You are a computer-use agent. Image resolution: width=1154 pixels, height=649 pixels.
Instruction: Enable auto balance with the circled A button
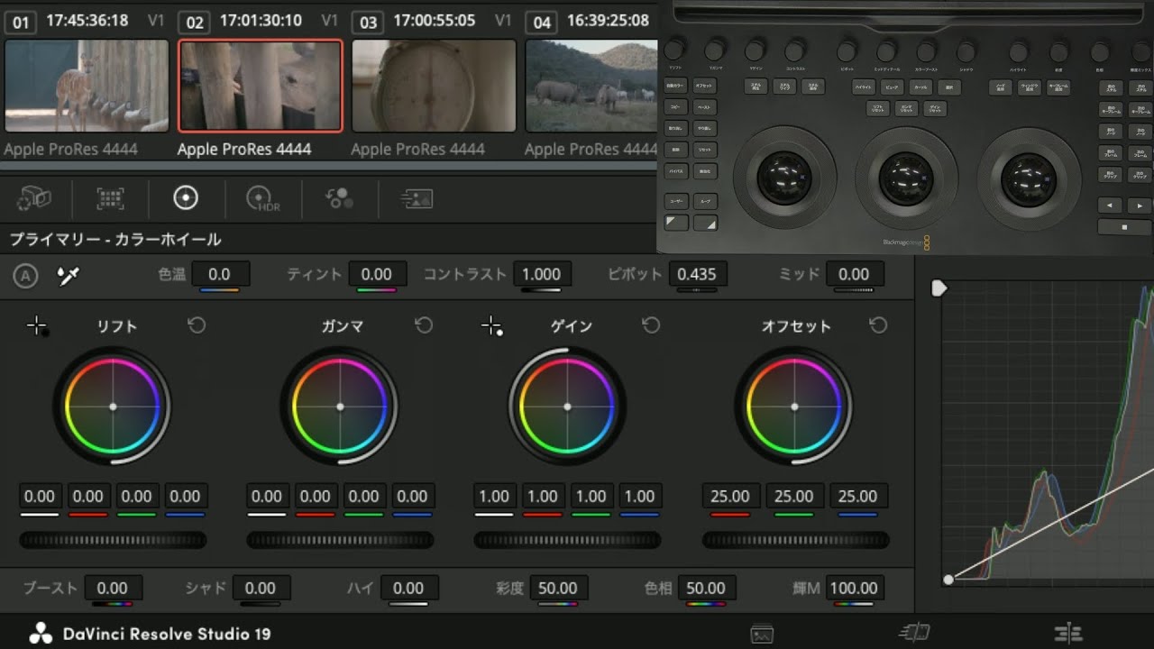point(25,275)
